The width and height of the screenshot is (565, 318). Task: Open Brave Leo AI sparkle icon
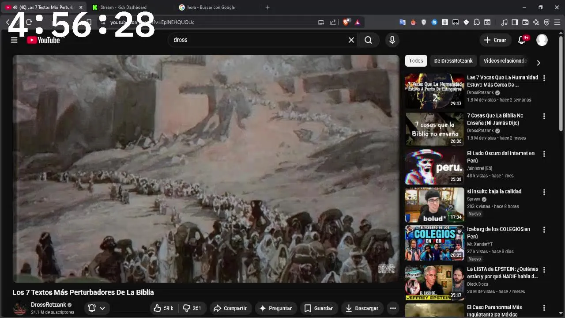(536, 22)
